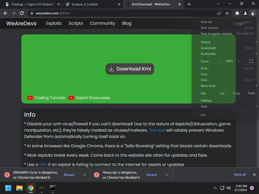Click the address bar URL
The height and width of the screenshot is (194, 259).
pos(53,13)
